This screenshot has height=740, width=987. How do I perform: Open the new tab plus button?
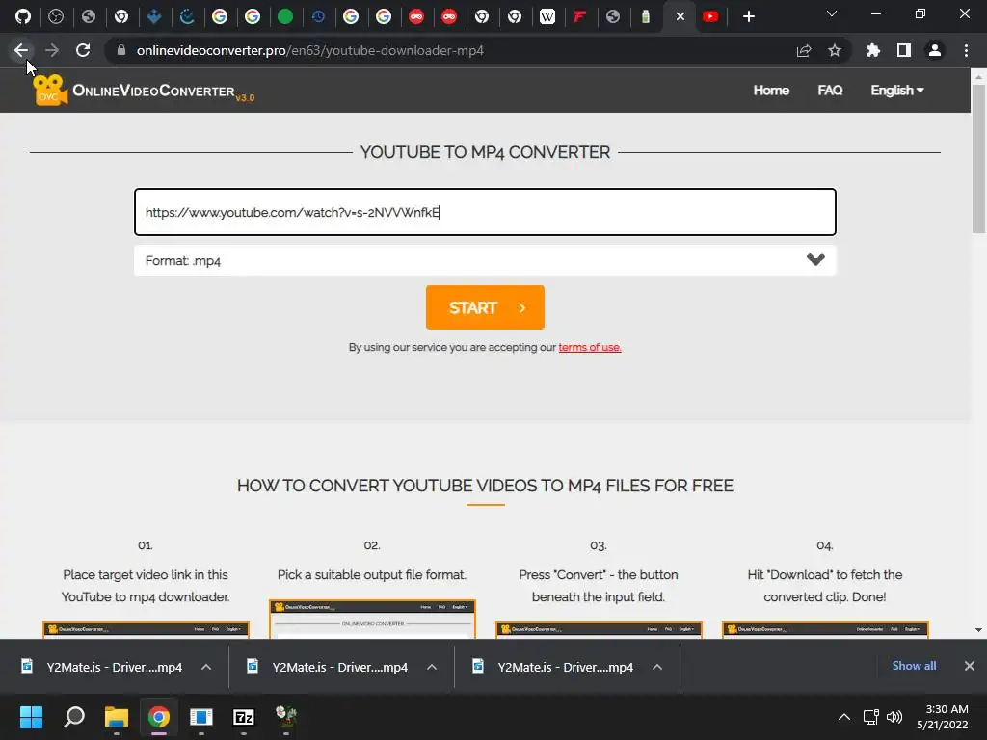point(748,16)
